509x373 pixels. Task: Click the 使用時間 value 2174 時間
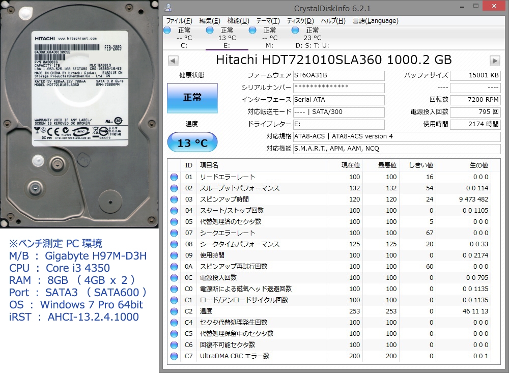tap(475, 124)
